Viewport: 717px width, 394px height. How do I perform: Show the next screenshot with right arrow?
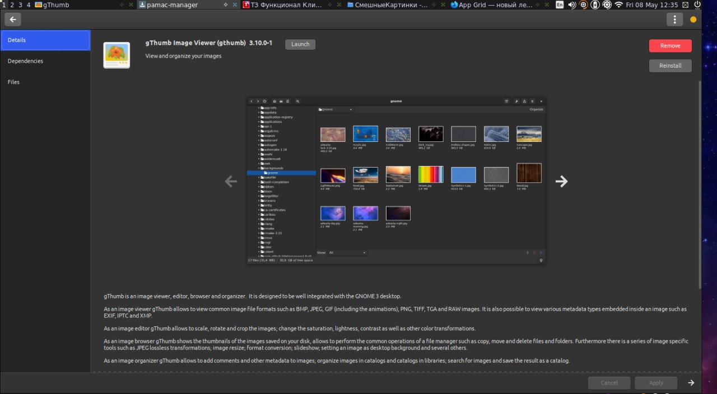pyautogui.click(x=561, y=181)
